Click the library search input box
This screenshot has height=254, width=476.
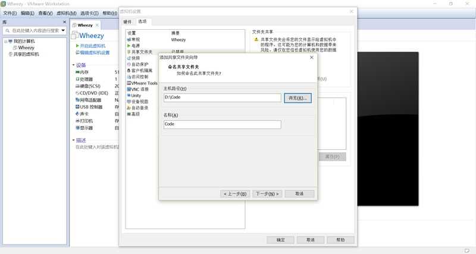[x=36, y=31]
